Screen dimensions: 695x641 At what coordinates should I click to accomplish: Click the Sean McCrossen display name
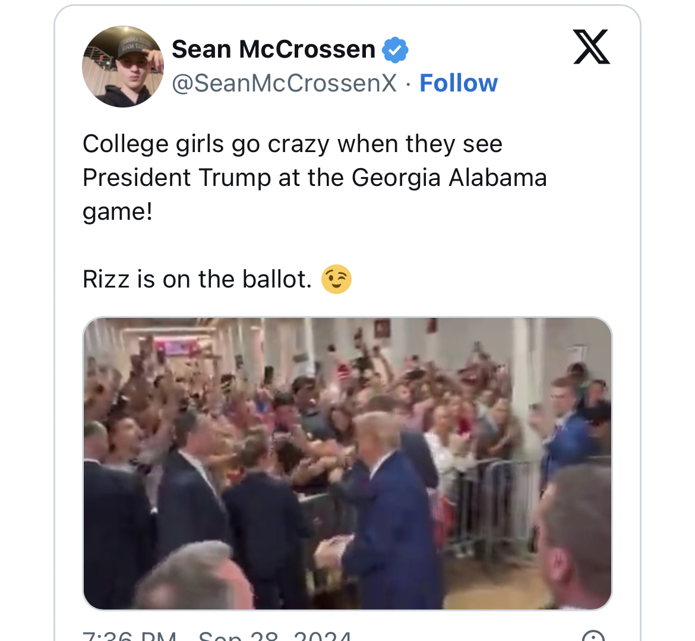click(x=273, y=50)
